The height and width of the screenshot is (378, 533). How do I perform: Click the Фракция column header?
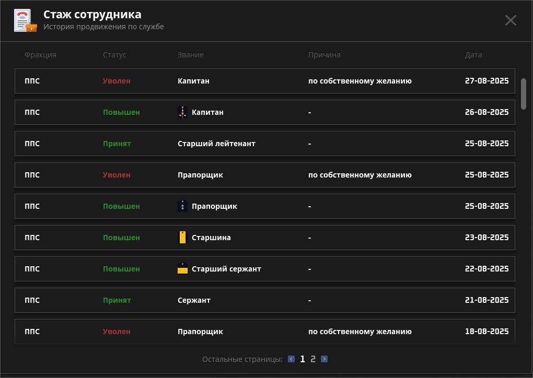[x=40, y=55]
